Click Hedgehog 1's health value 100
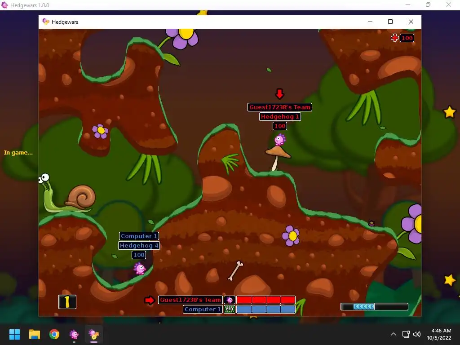Image resolution: width=460 pixels, height=345 pixels. point(280,126)
